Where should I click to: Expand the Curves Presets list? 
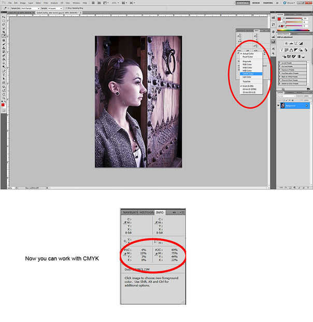coord(280,66)
